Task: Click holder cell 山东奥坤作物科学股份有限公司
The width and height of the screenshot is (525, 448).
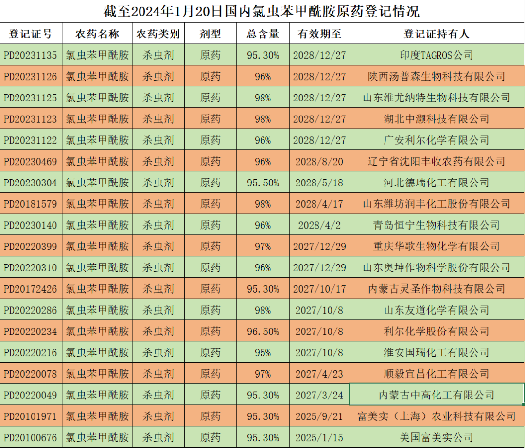Action: [x=437, y=267]
